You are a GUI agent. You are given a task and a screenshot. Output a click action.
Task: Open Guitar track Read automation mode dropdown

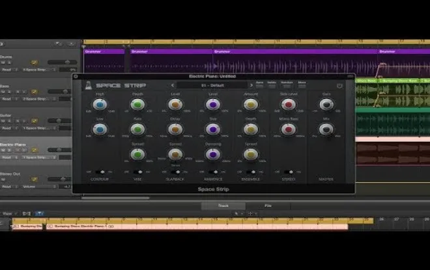pos(10,128)
